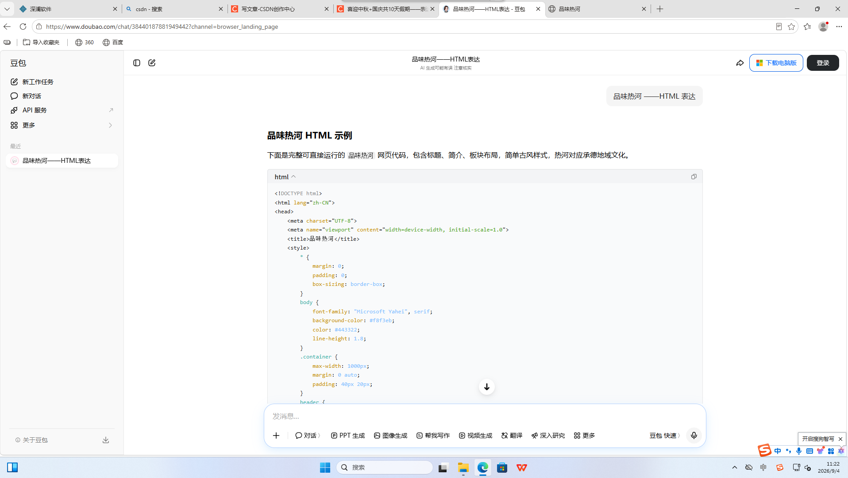Focus the 发消息 message input

[x=485, y=416]
